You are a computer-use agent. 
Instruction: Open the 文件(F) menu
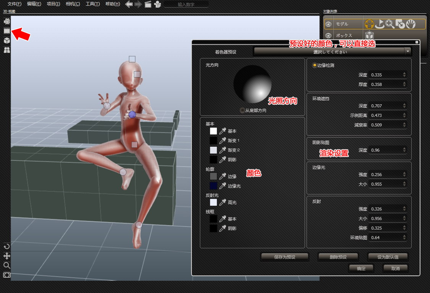point(15,4)
